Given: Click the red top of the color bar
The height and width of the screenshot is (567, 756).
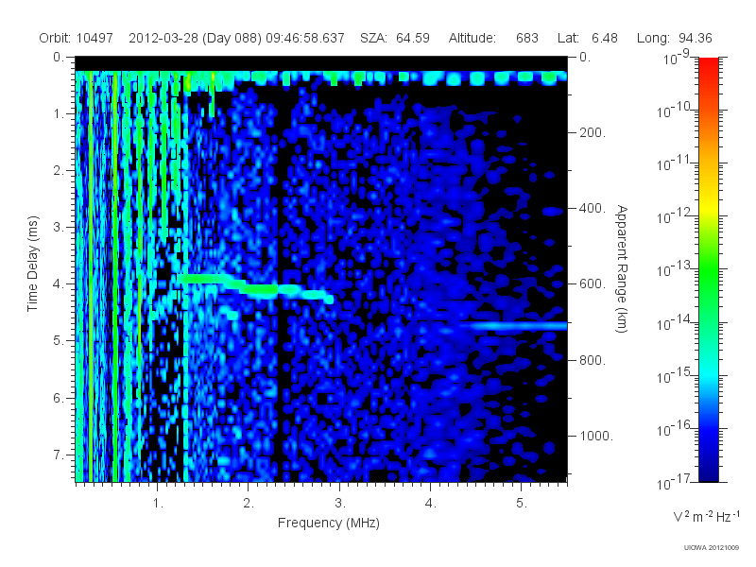Looking at the screenshot, I should (709, 65).
